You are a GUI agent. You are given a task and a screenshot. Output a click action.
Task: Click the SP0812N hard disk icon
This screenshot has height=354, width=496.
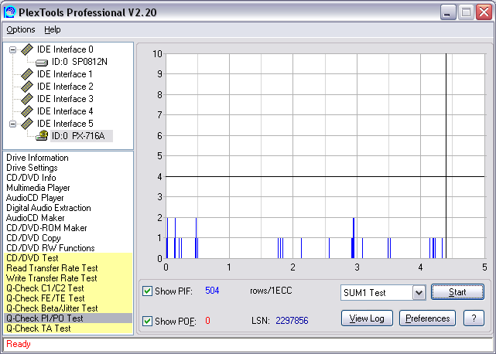click(x=42, y=63)
